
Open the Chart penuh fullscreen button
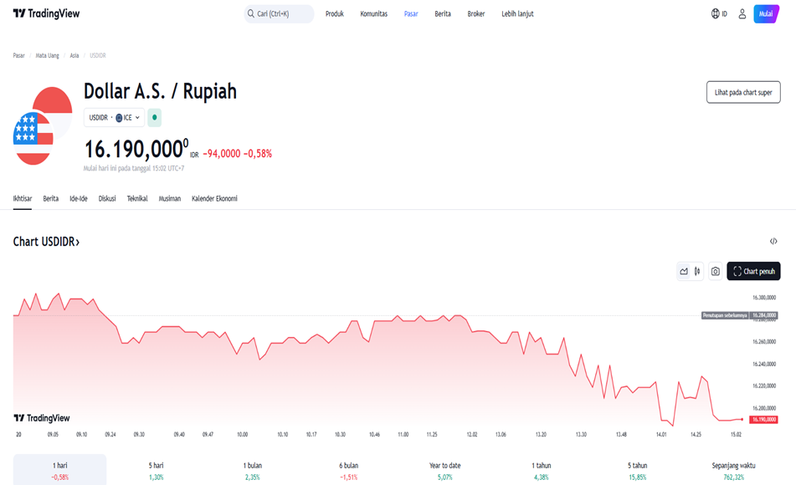click(753, 271)
